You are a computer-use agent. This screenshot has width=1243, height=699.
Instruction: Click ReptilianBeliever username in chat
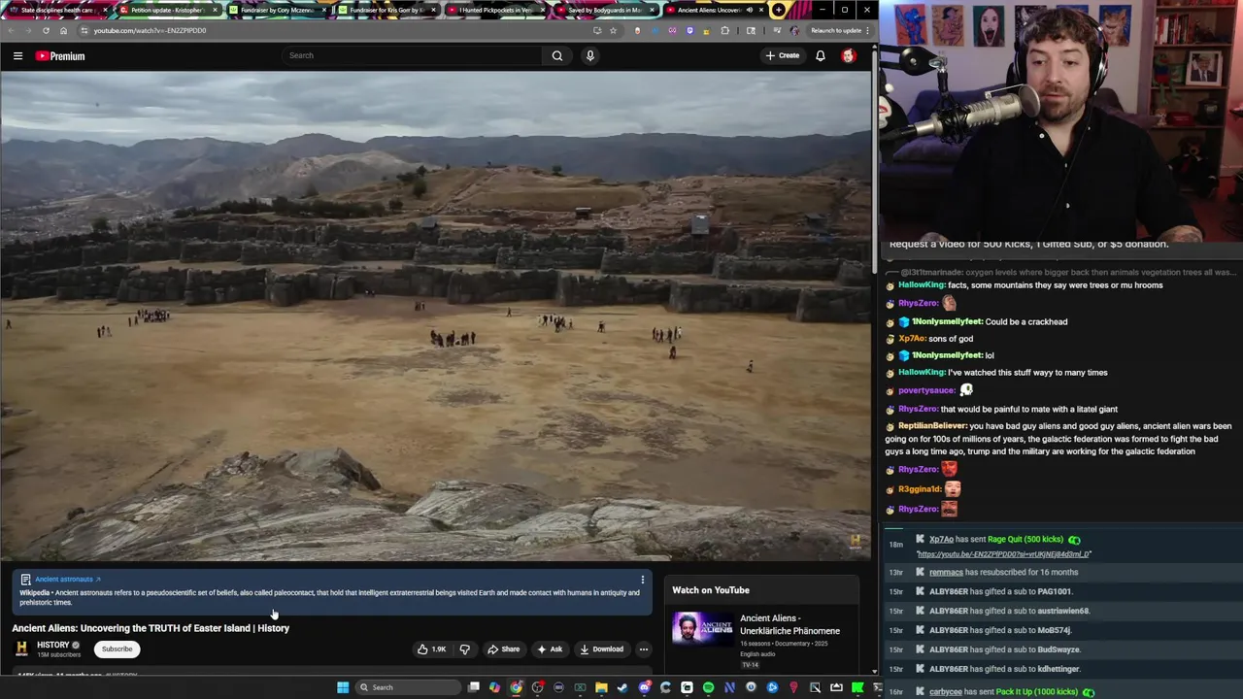932,426
